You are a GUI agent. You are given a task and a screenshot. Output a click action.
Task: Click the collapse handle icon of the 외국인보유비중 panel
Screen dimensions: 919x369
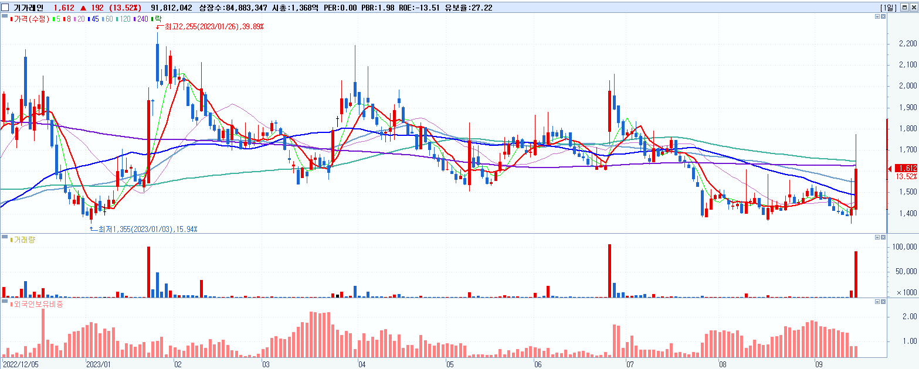[5, 302]
